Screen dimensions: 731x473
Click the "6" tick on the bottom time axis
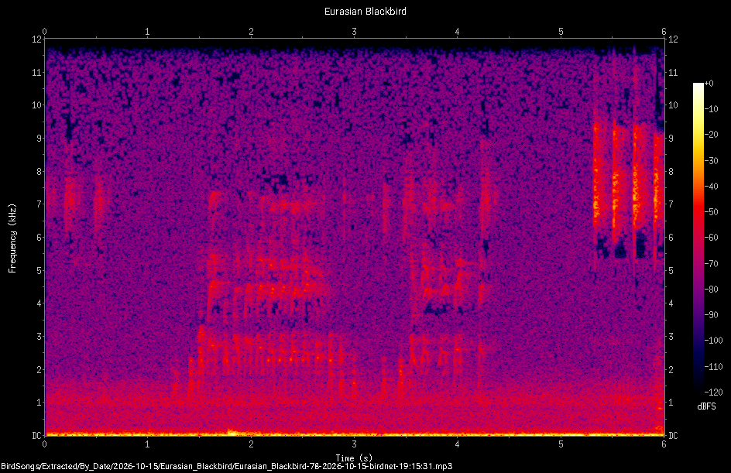point(664,444)
